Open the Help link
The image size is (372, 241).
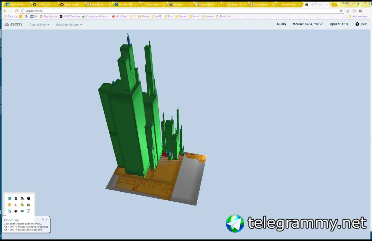coord(361,24)
